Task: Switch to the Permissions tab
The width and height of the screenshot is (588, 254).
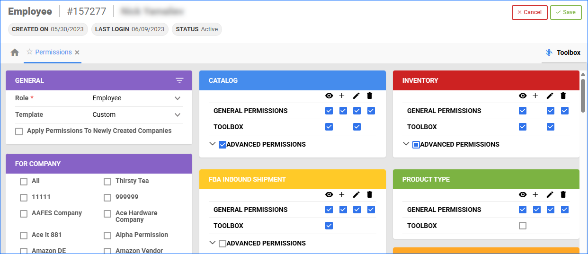Action: coord(53,52)
